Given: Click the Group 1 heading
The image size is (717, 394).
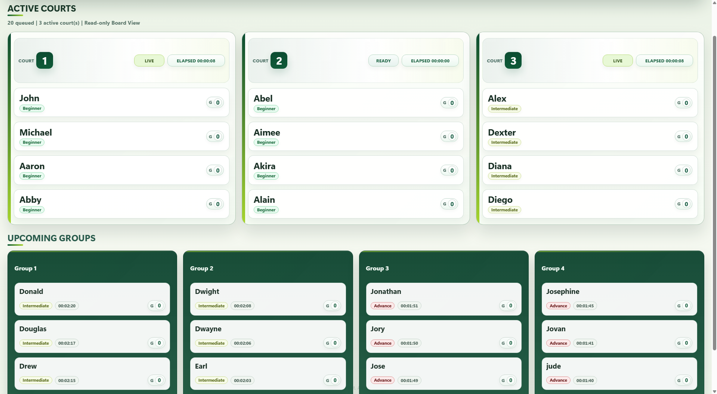Looking at the screenshot, I should coord(25,269).
